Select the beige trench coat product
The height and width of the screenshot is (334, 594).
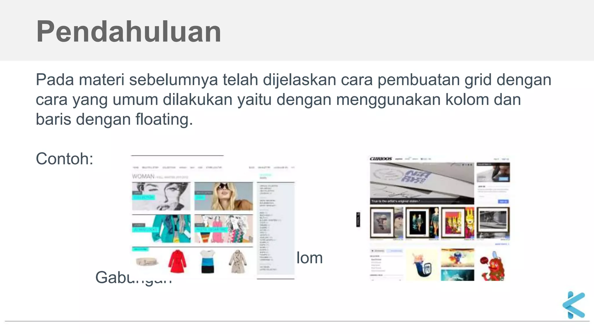point(238,261)
